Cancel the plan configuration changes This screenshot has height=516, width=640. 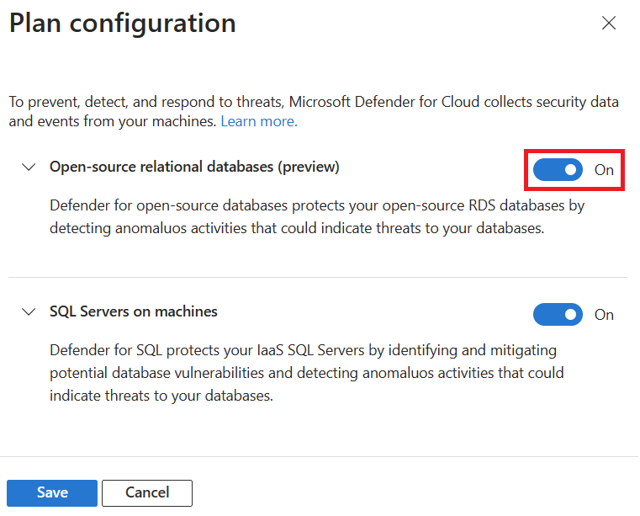tap(147, 492)
